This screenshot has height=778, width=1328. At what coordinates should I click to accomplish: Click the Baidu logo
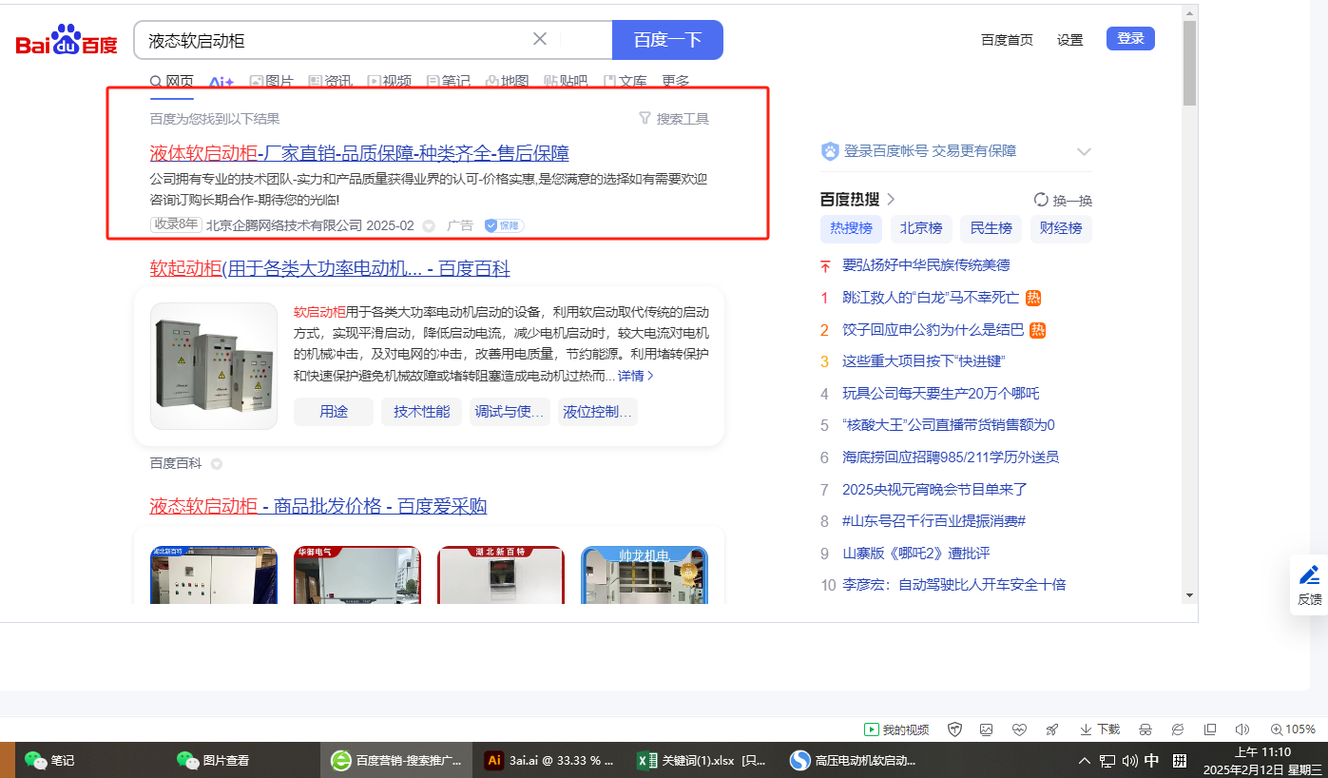point(67,42)
